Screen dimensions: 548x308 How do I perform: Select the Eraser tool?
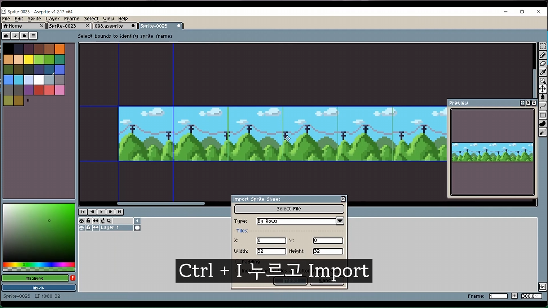click(542, 64)
